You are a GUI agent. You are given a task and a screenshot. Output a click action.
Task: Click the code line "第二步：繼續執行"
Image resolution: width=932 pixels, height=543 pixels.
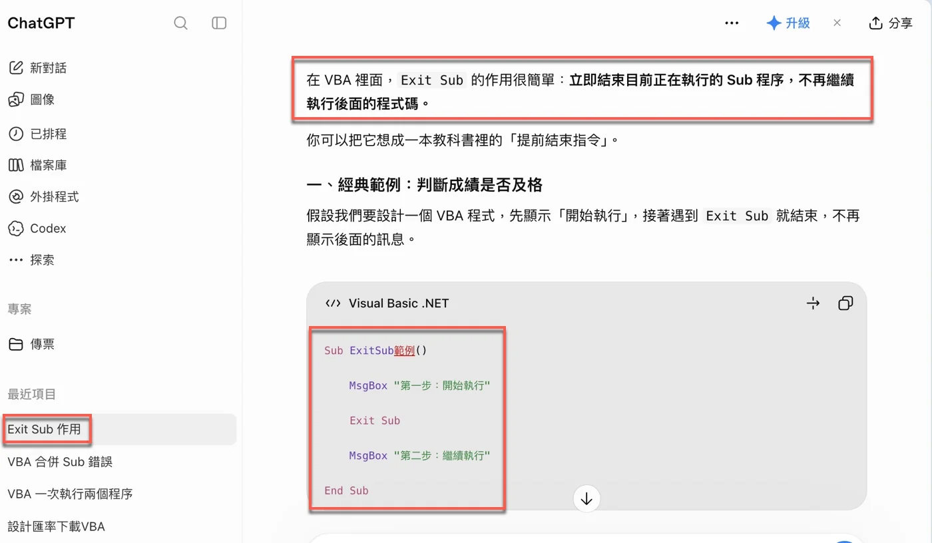[x=419, y=456]
